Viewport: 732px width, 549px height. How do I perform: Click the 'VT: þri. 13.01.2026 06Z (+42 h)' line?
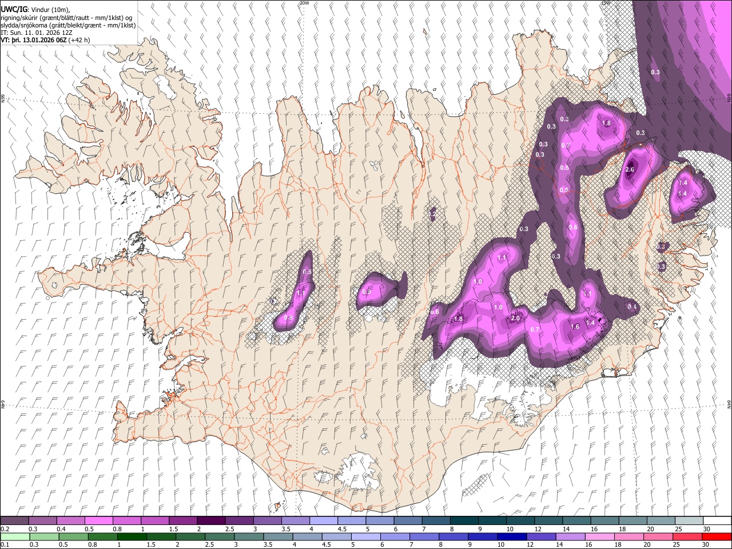(x=45, y=40)
